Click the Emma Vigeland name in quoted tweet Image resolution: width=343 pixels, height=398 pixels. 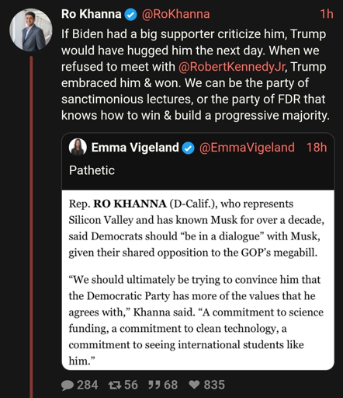[135, 148]
